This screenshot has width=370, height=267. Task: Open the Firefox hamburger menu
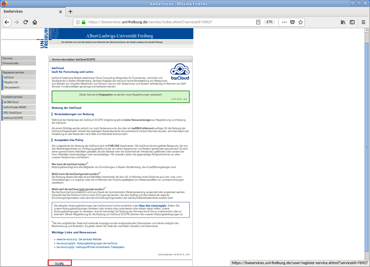coord(363,22)
